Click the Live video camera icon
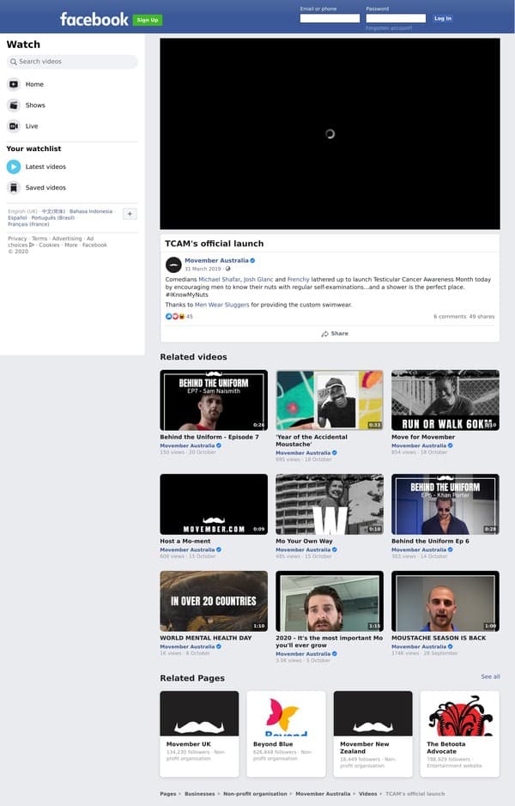The height and width of the screenshot is (806, 515). [14, 126]
